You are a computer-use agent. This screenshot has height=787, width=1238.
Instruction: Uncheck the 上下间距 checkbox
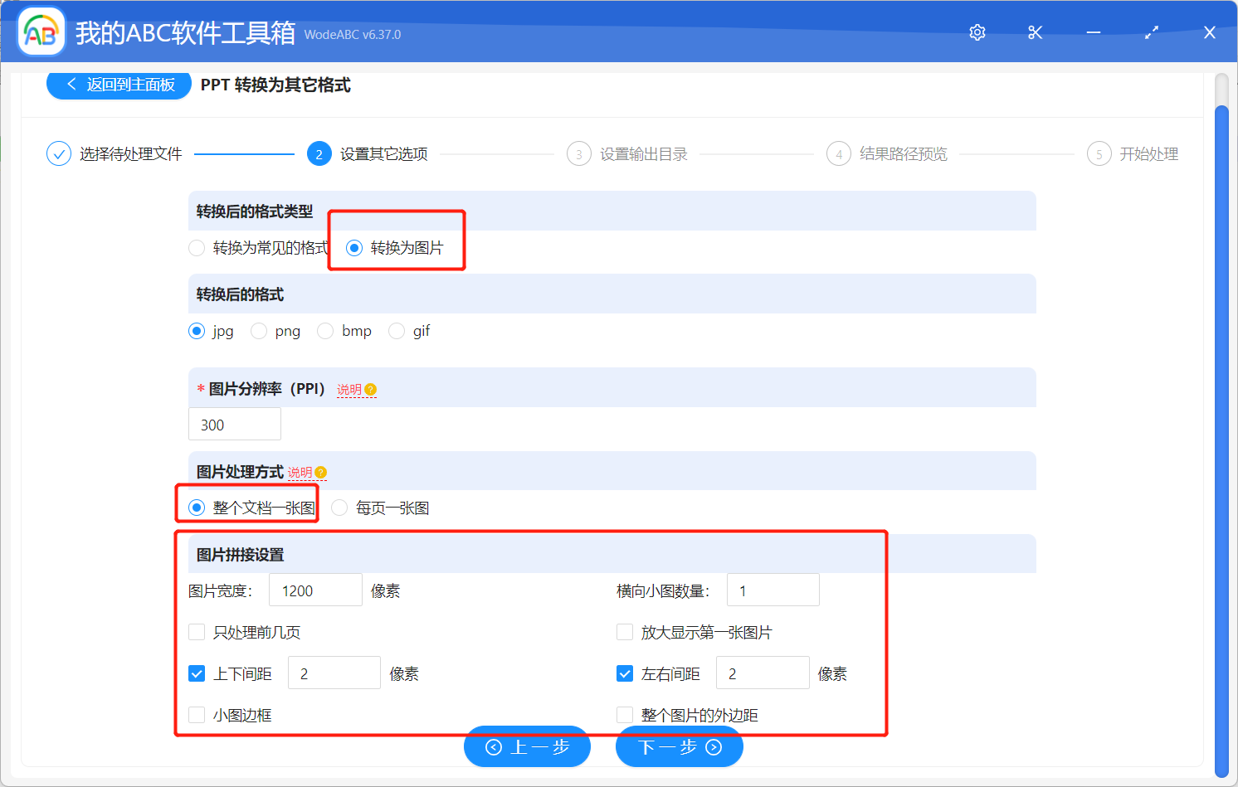(x=197, y=673)
